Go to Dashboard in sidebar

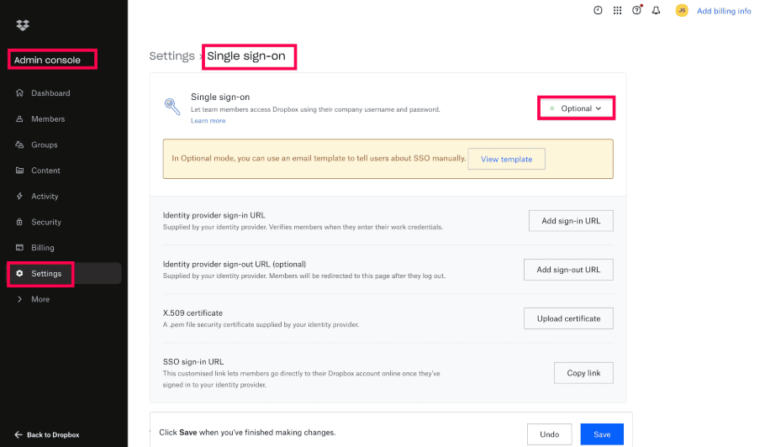[x=50, y=92]
